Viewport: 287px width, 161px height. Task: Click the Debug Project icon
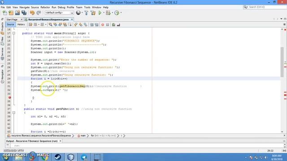point(108,13)
